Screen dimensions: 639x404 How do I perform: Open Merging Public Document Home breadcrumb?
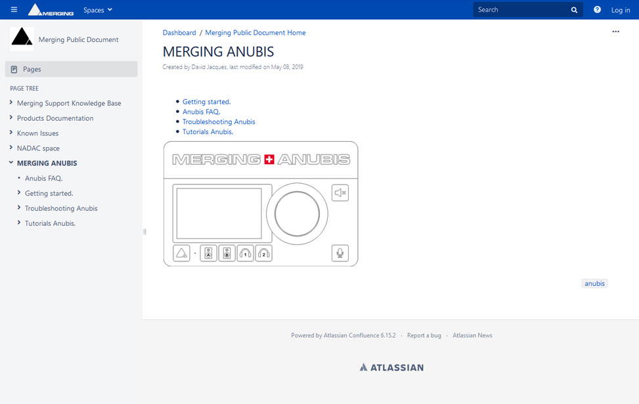[255, 33]
